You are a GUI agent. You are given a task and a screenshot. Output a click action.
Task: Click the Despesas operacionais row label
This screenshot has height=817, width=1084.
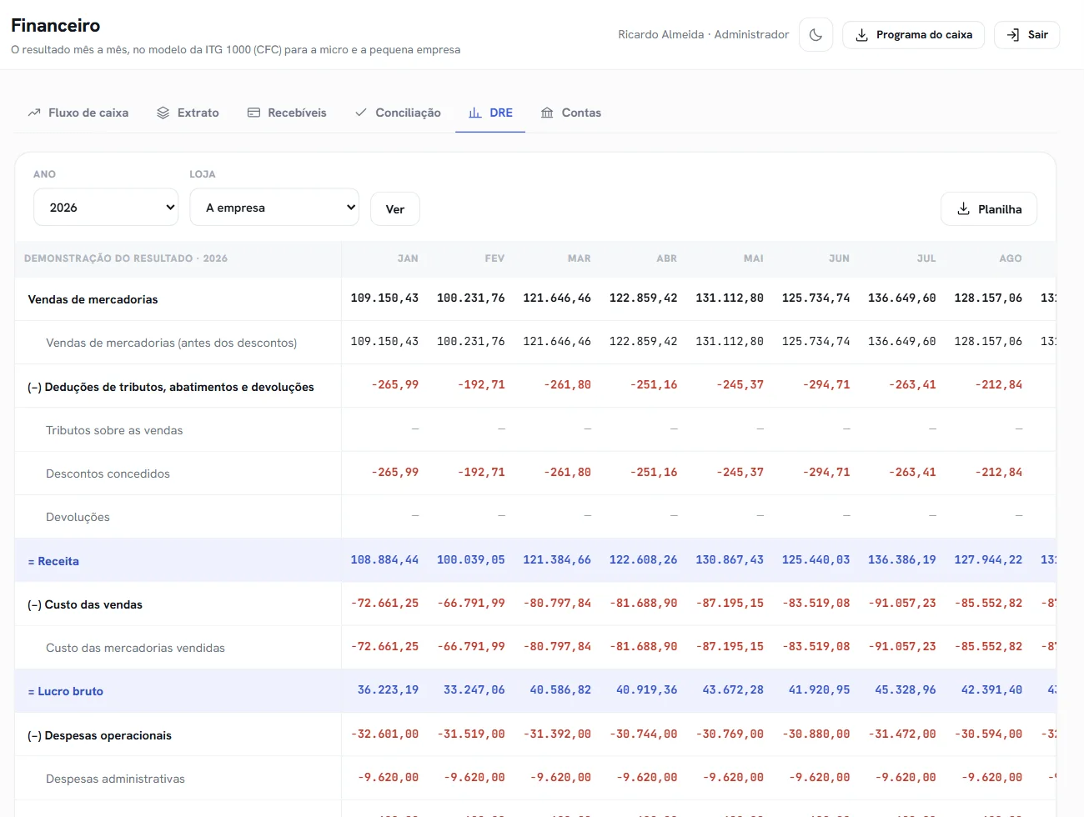point(99,735)
